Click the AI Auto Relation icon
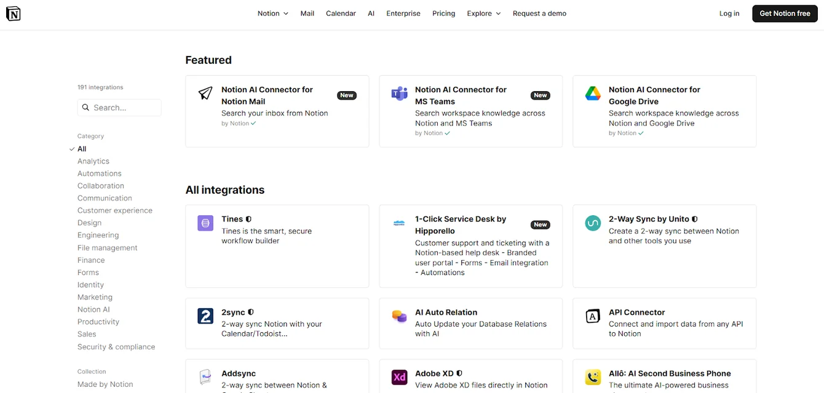Viewport: 824px width, 393px height. point(399,316)
